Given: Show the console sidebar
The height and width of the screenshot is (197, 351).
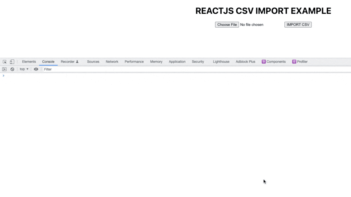Looking at the screenshot, I should (x=4, y=69).
